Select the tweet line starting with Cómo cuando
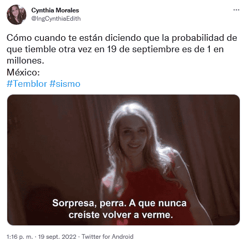This screenshot has width=247, height=246. [x=122, y=38]
